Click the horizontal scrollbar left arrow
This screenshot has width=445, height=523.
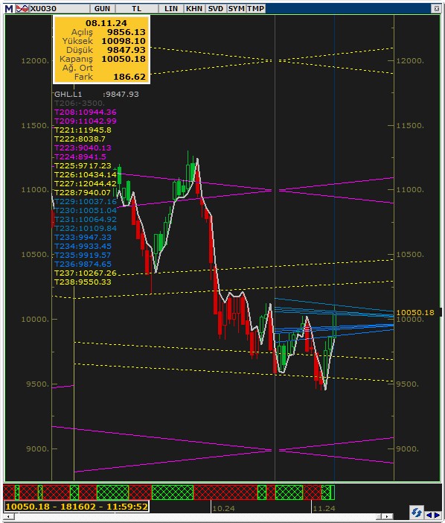pos(8,516)
